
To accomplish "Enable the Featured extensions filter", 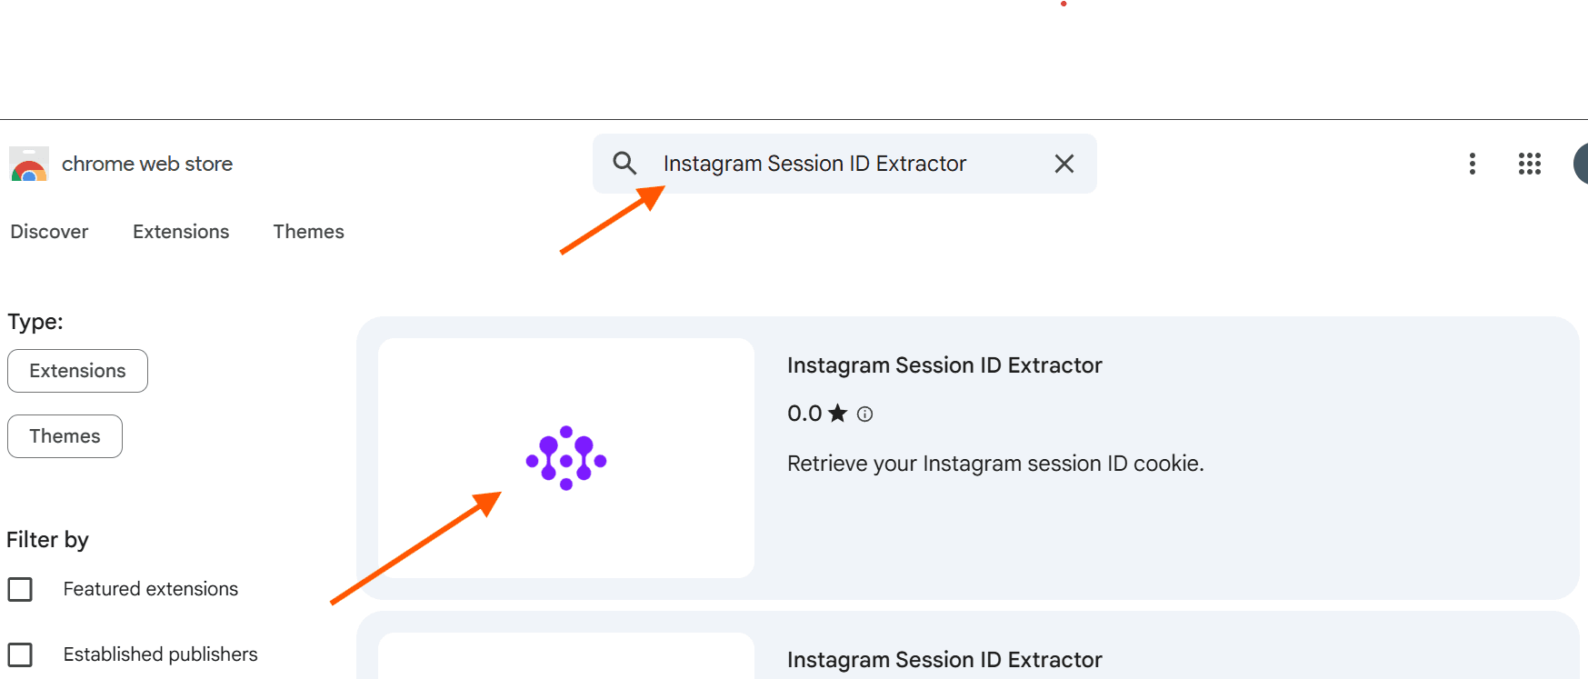I will [21, 589].
